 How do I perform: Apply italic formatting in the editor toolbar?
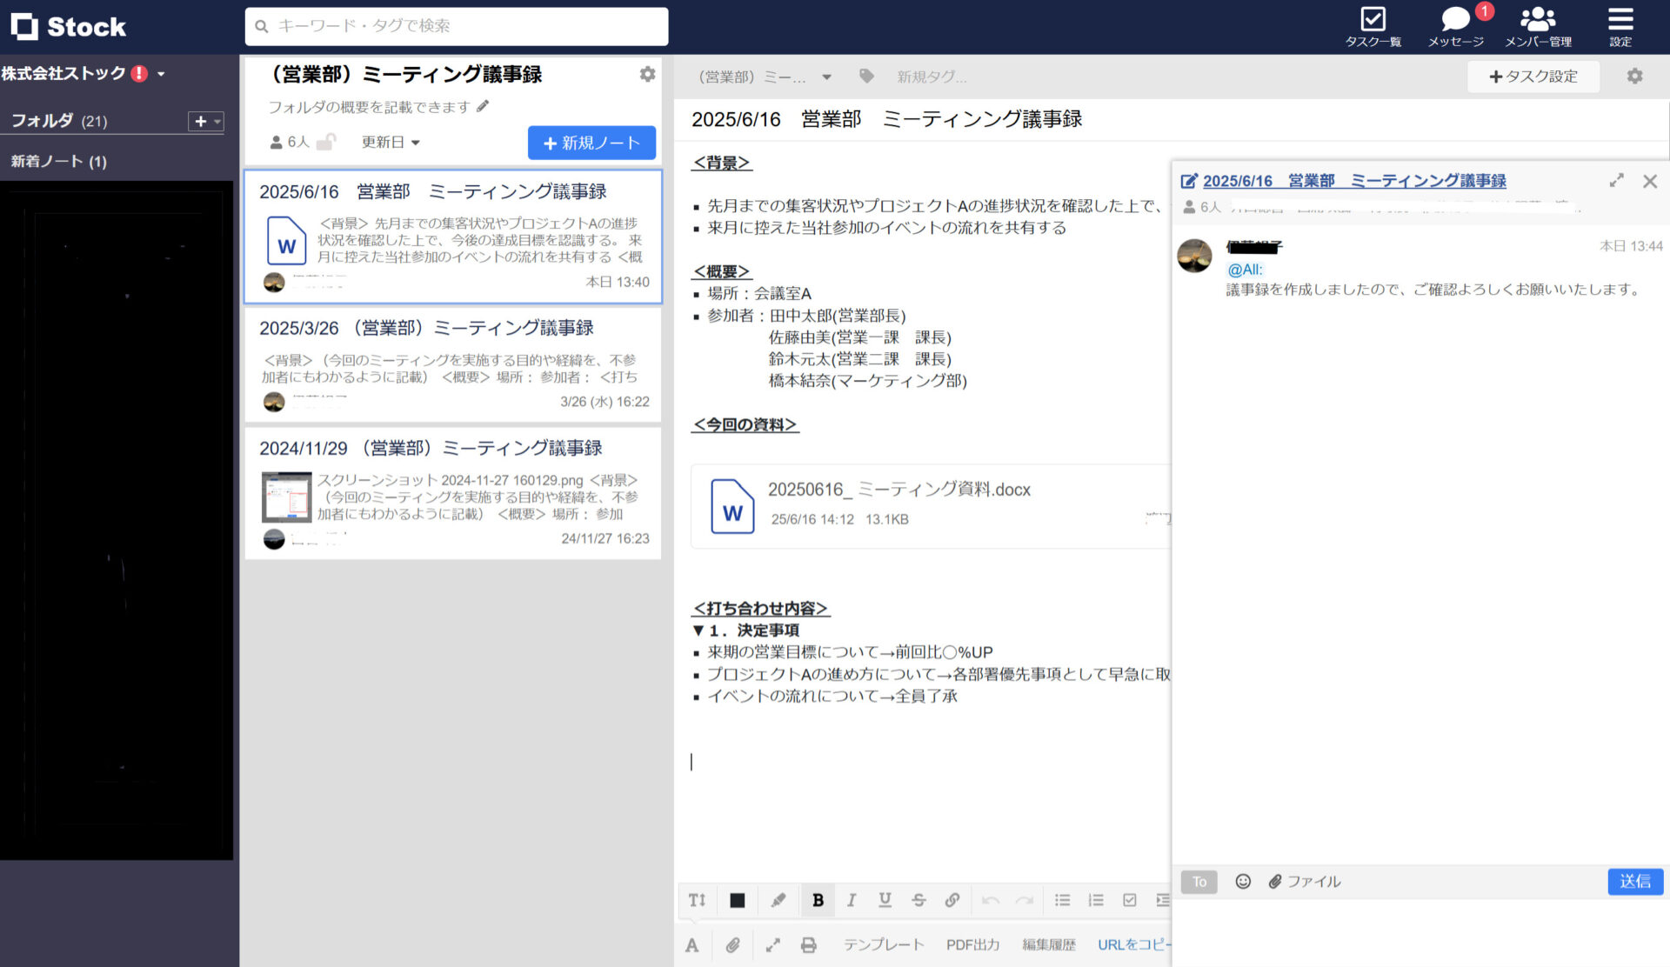pyautogui.click(x=852, y=900)
